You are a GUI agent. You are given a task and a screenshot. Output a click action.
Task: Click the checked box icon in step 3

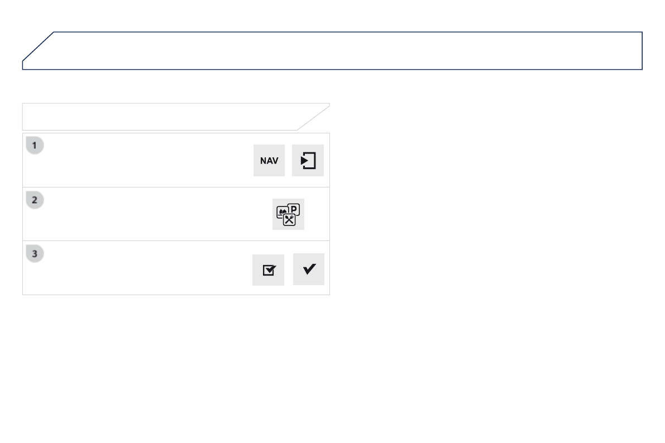point(268,270)
